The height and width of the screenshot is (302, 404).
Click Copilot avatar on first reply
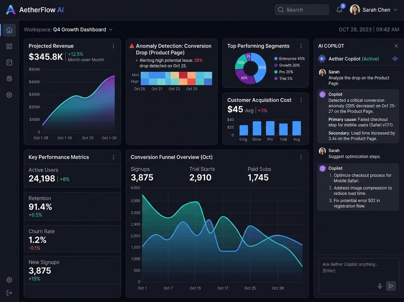pyautogui.click(x=323, y=95)
